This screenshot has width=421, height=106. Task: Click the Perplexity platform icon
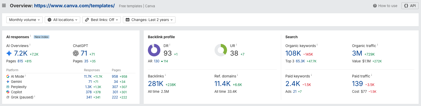point(8,87)
